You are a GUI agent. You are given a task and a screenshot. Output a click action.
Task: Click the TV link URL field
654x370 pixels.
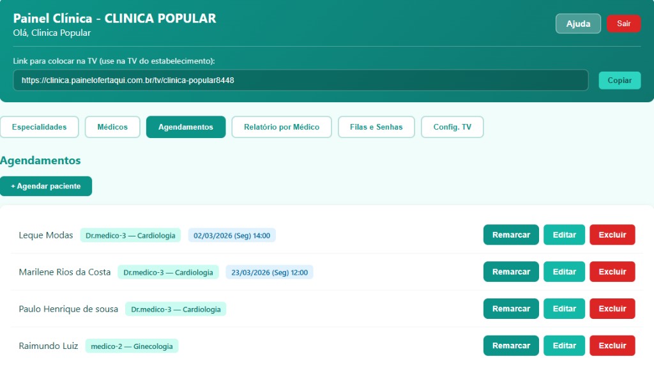(x=300, y=81)
